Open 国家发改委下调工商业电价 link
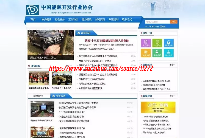205x138 pixels. click(154, 133)
